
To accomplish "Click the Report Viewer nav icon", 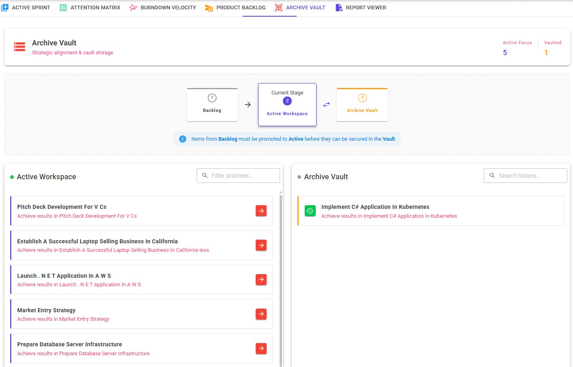I will 339,7.
